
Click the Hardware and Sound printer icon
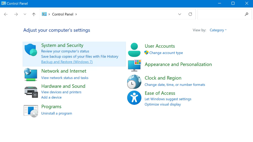point(31,92)
